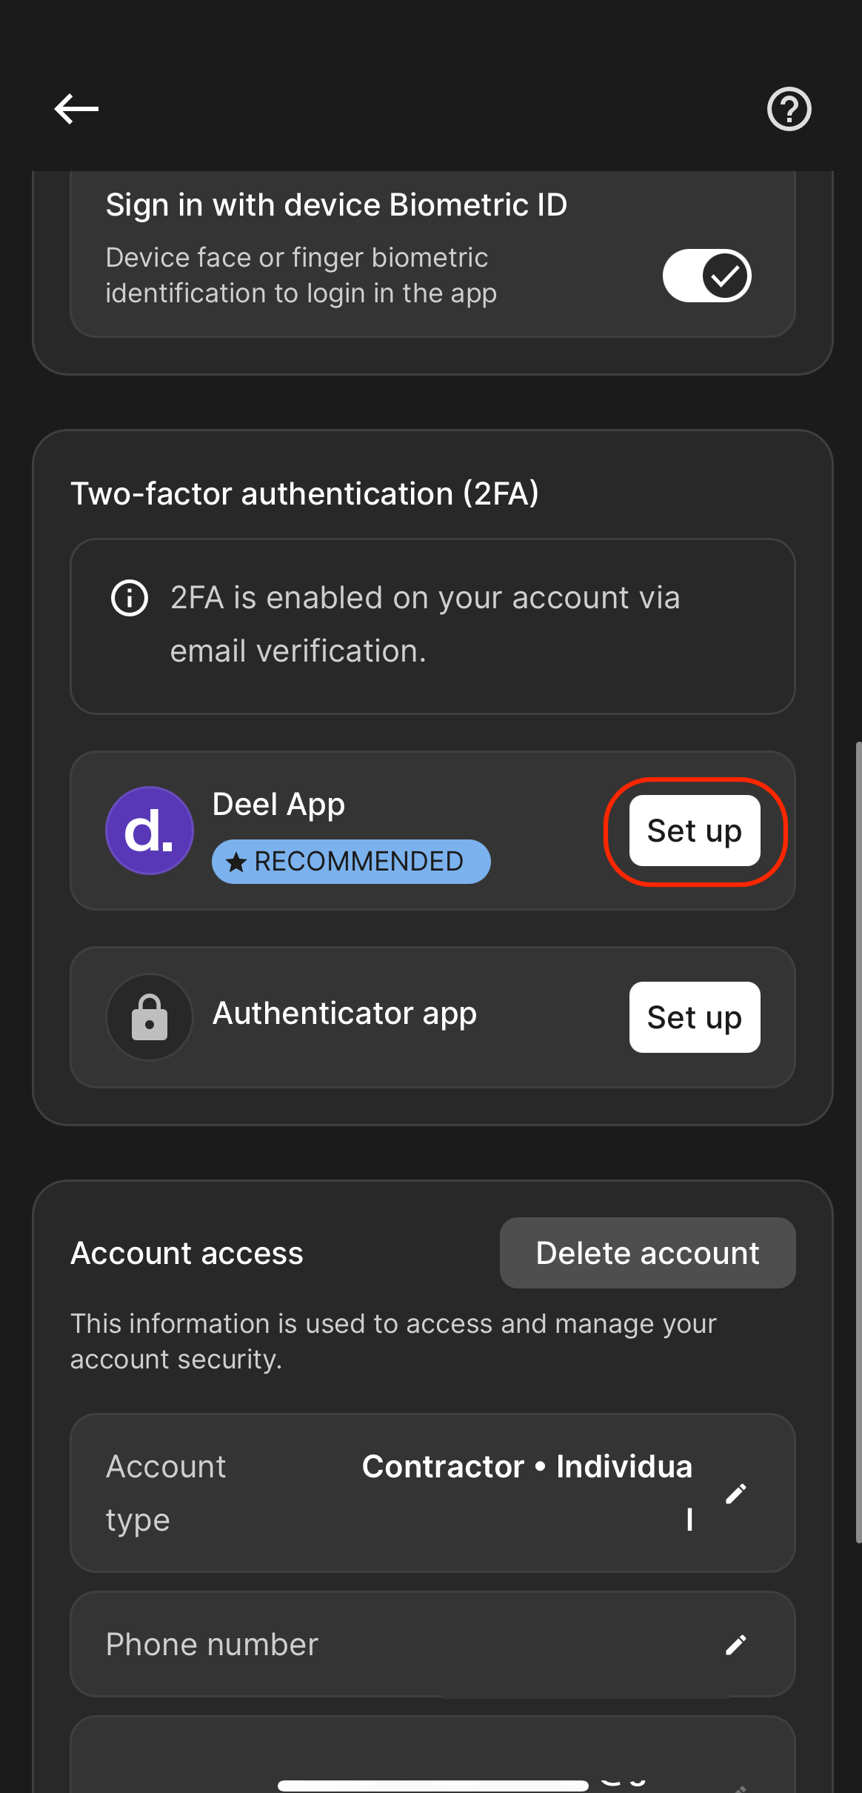Select the Phone number row

click(x=432, y=1644)
